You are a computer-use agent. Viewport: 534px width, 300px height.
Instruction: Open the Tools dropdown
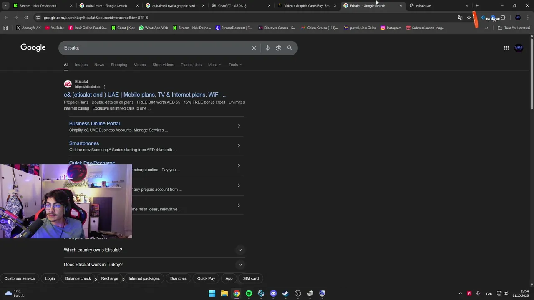pyautogui.click(x=235, y=65)
